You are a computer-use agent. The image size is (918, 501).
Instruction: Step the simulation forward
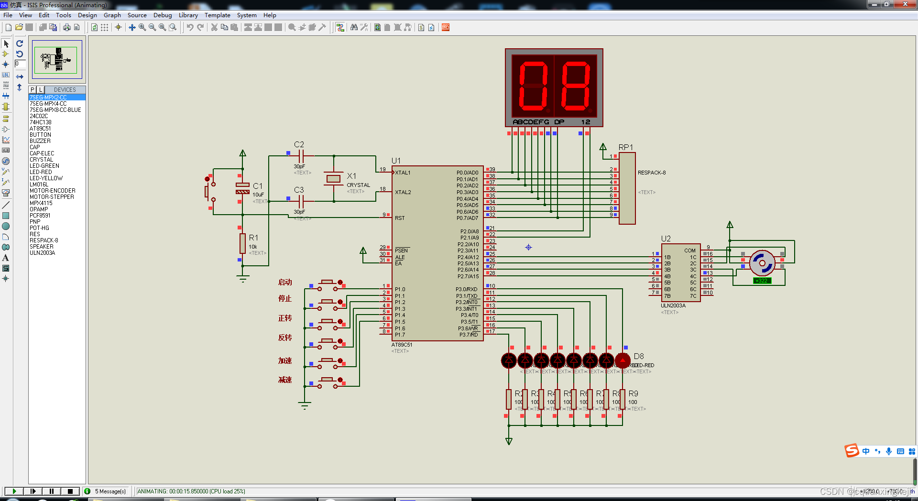[33, 491]
